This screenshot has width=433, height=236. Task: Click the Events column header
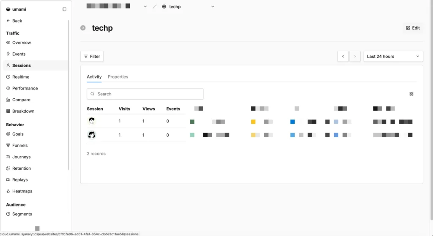pos(173,109)
